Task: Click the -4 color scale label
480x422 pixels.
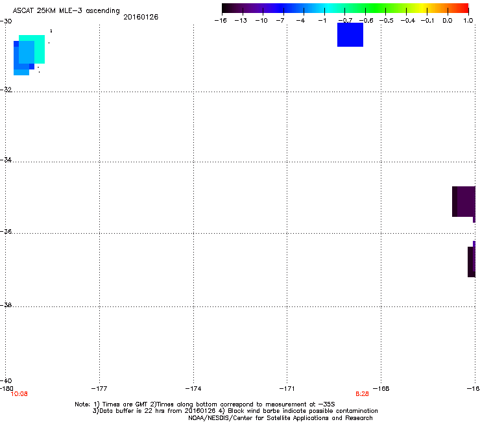Action: (x=300, y=21)
